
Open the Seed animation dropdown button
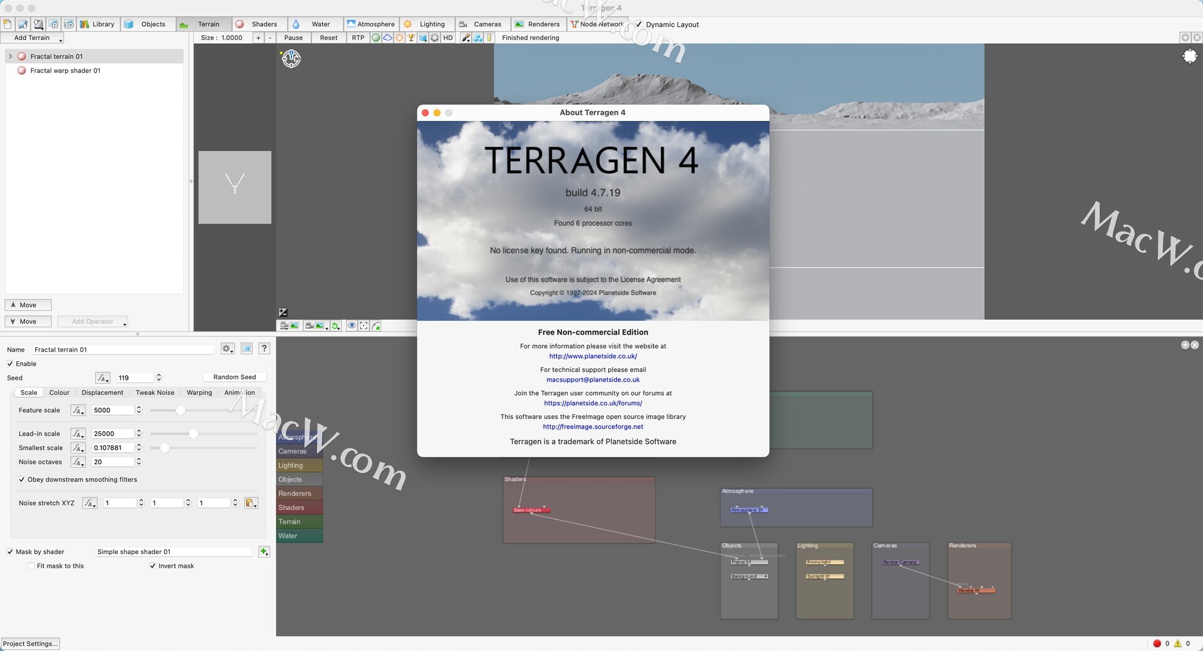103,378
